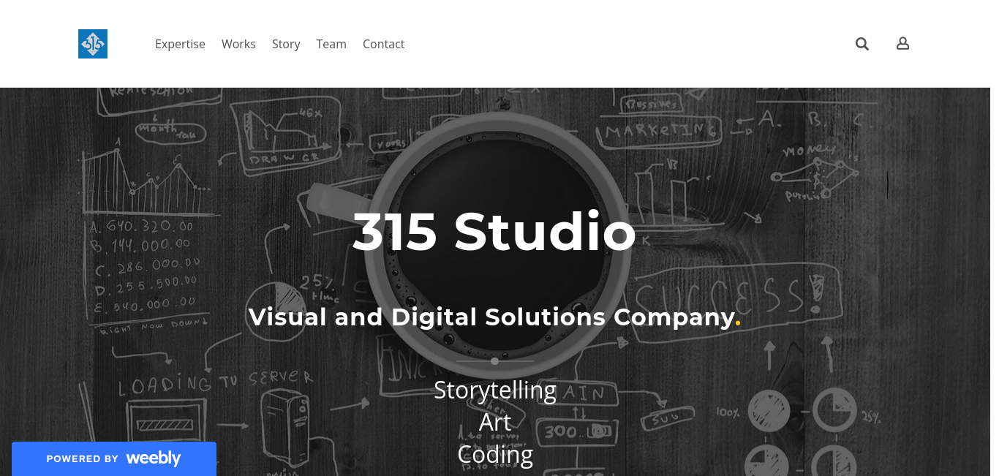This screenshot has height=476, width=999.
Task: Click the Visual and Digital Solutions Company tagline
Action: click(x=491, y=317)
